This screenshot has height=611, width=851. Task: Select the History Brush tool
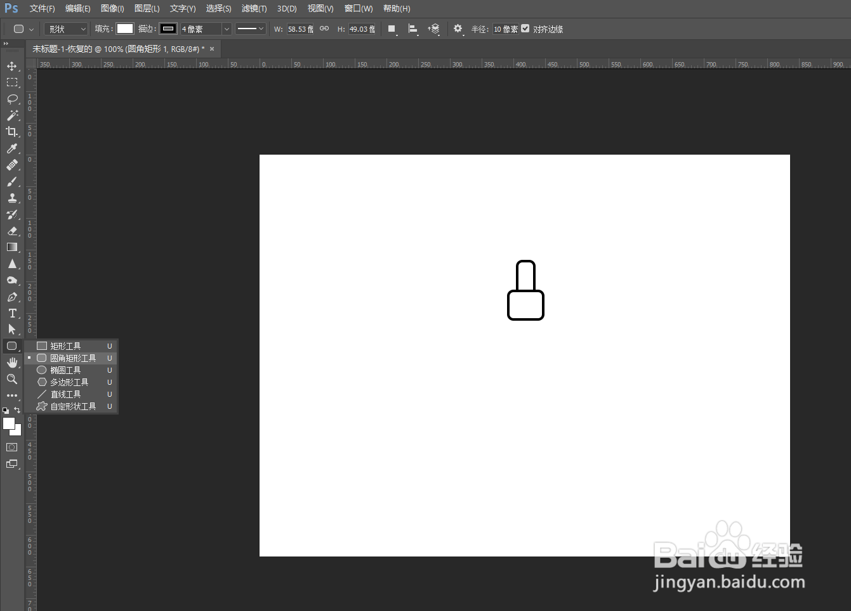click(12, 214)
